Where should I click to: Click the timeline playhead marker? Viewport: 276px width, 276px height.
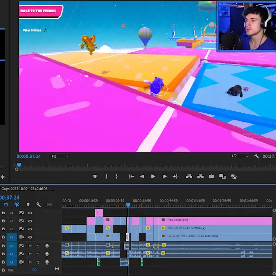128,205
